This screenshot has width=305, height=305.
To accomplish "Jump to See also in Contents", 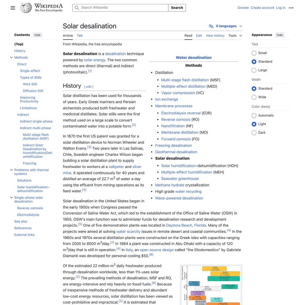I will pyautogui.click(x=21, y=221).
